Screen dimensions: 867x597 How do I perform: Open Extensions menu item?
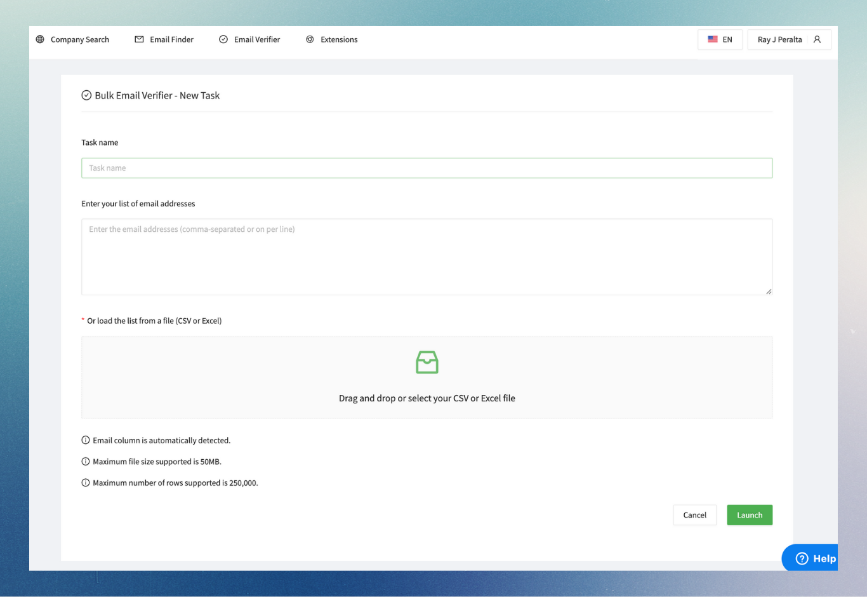(331, 39)
